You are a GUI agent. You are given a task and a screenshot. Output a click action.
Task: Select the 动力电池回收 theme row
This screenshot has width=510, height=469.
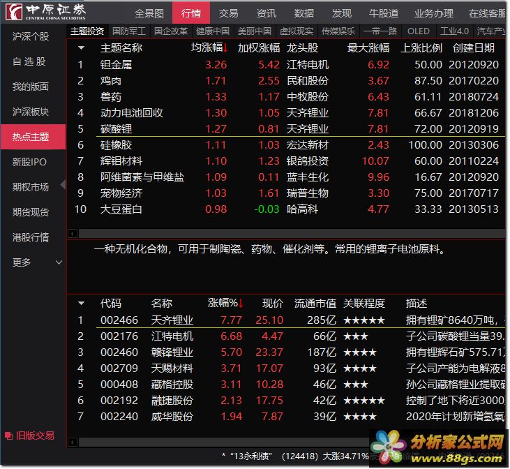[x=286, y=112]
